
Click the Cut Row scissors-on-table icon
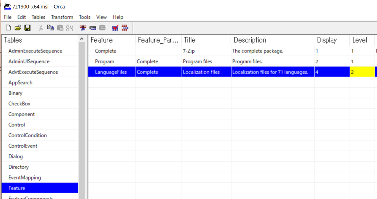click(83, 28)
